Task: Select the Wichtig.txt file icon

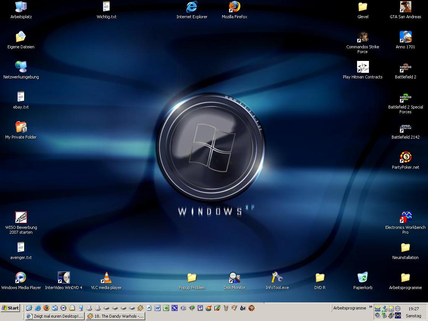Action: [x=106, y=10]
